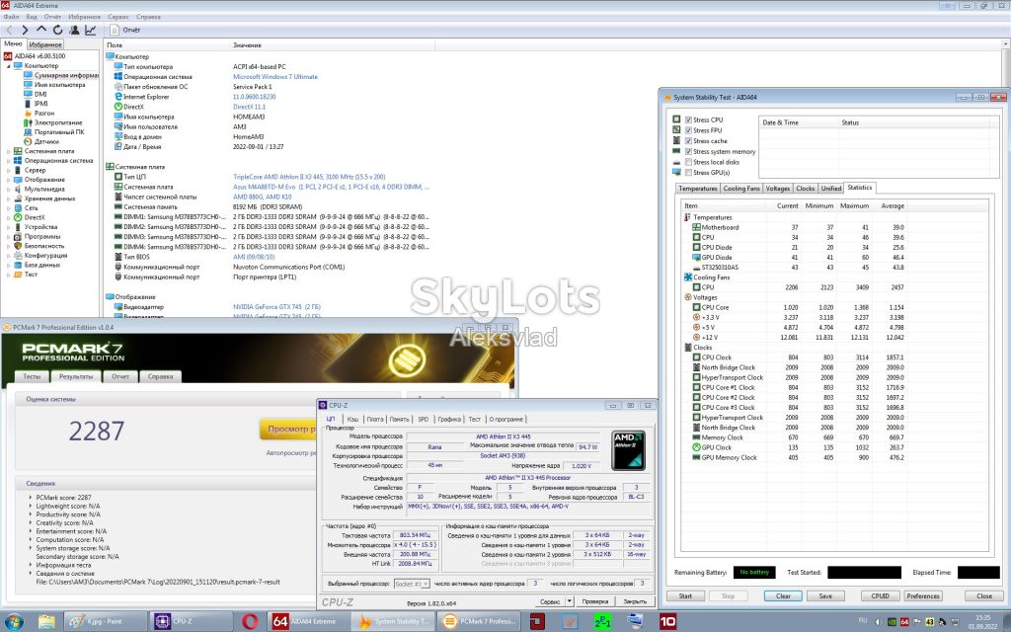Toggle the Stress system memory checkbox

tap(688, 151)
